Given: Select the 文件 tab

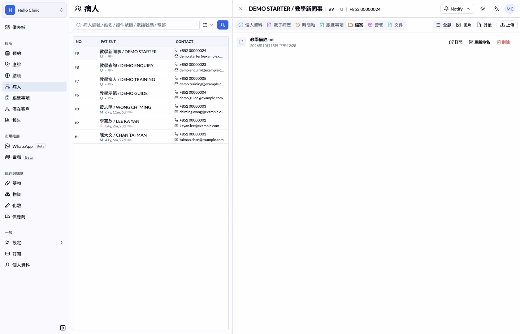Looking at the screenshot, I should pos(395,25).
